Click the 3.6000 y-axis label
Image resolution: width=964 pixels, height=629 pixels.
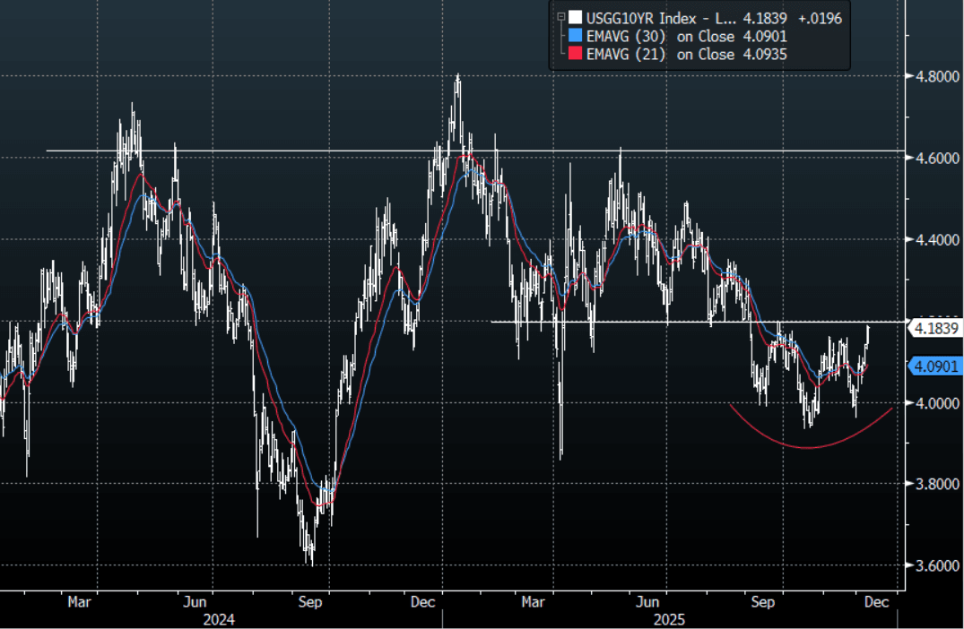point(934,565)
